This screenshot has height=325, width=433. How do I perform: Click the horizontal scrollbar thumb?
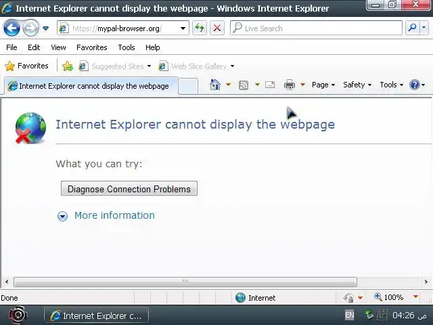coord(185,282)
